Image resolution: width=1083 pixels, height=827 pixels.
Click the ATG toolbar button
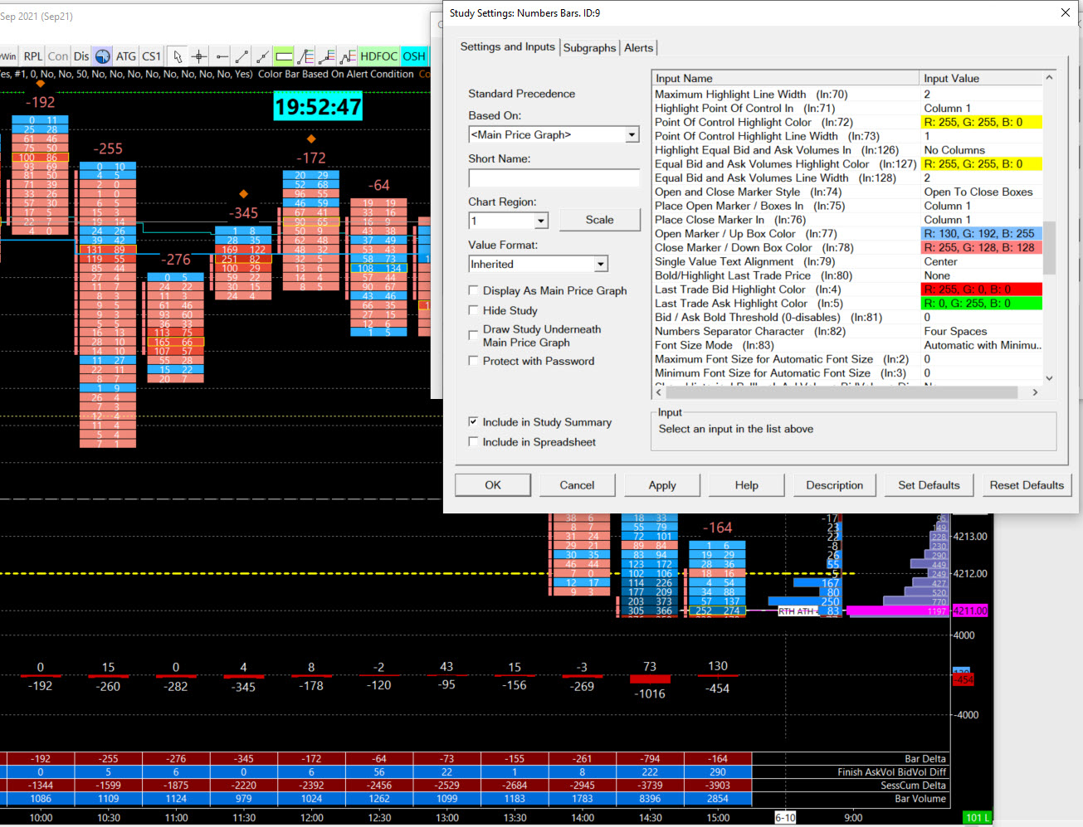point(126,56)
